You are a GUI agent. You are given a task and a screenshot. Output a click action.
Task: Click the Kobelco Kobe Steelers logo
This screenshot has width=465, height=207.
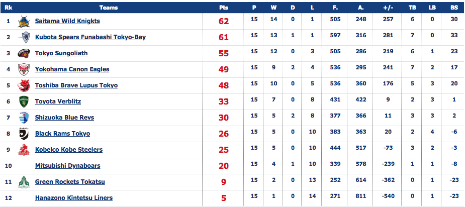[24, 149]
